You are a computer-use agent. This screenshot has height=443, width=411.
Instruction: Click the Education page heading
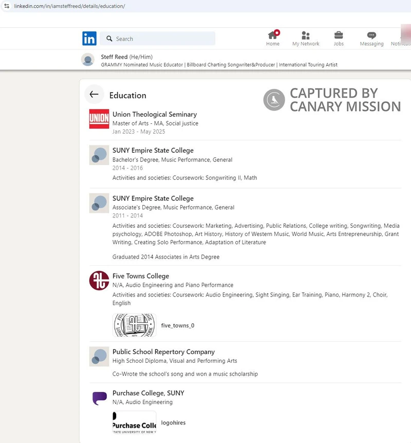pyautogui.click(x=127, y=95)
